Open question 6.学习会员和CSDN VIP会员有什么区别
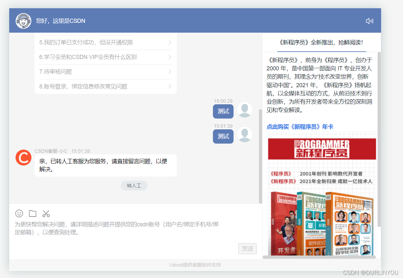403x278 pixels. (106, 57)
